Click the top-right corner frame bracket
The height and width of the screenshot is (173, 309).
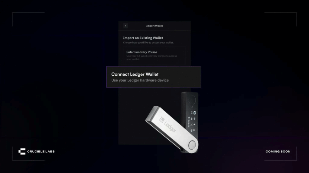(x=281, y=19)
